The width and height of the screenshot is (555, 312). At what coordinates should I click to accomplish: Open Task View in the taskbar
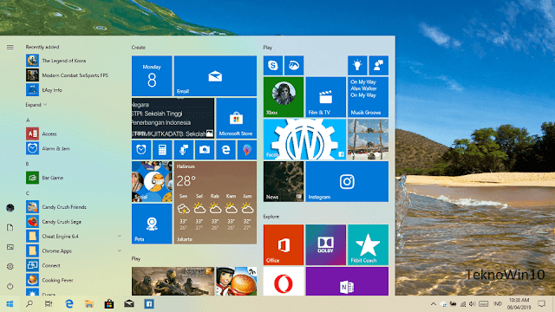tap(49, 304)
